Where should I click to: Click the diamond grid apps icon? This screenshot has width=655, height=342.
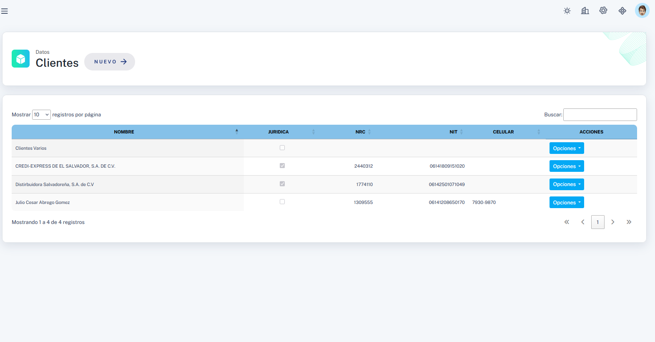tap(622, 11)
